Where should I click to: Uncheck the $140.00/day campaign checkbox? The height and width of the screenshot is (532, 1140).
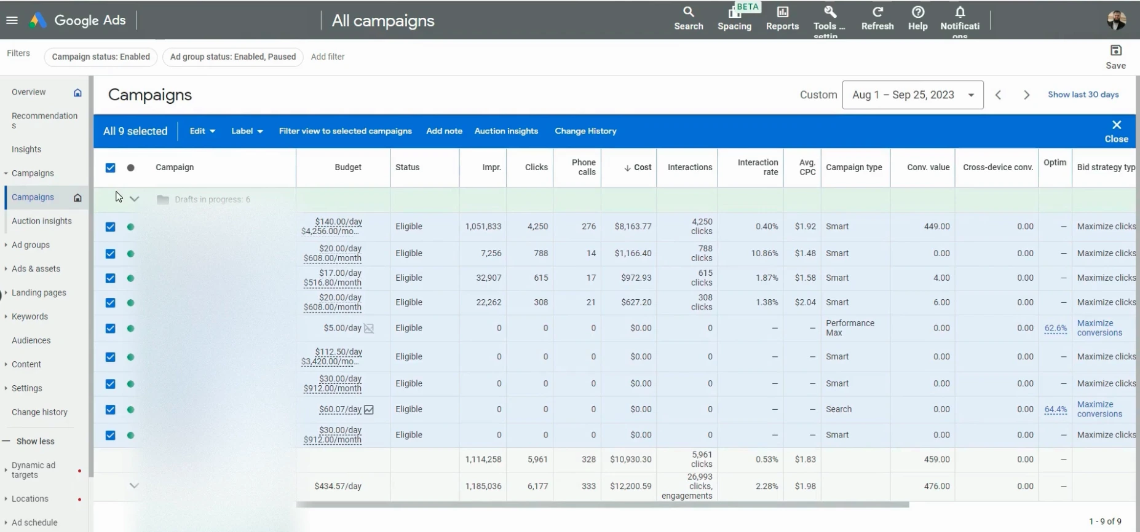click(110, 227)
